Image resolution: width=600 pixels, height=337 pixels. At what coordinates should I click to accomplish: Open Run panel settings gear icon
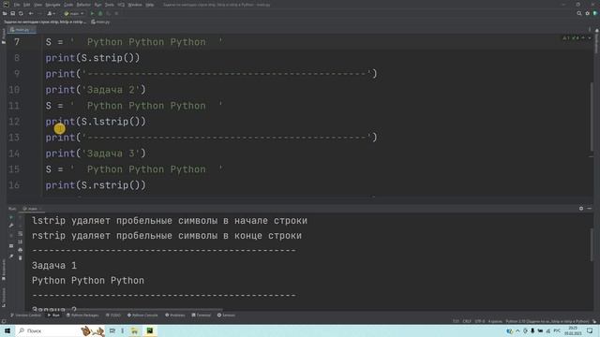581,209
